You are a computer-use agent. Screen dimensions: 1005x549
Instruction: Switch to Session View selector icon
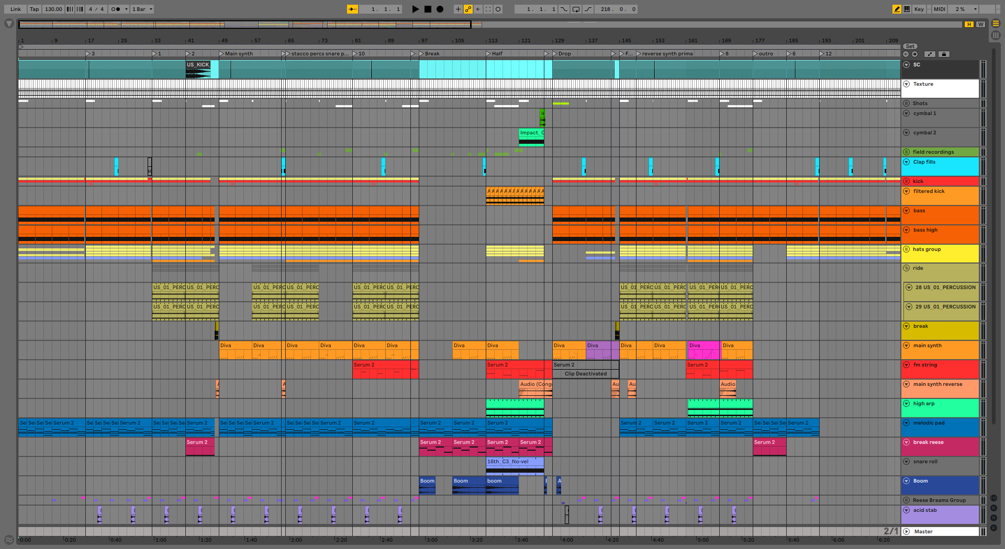996,36
